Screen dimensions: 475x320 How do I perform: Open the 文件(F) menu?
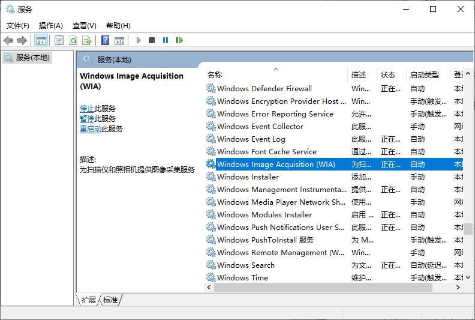coord(18,26)
